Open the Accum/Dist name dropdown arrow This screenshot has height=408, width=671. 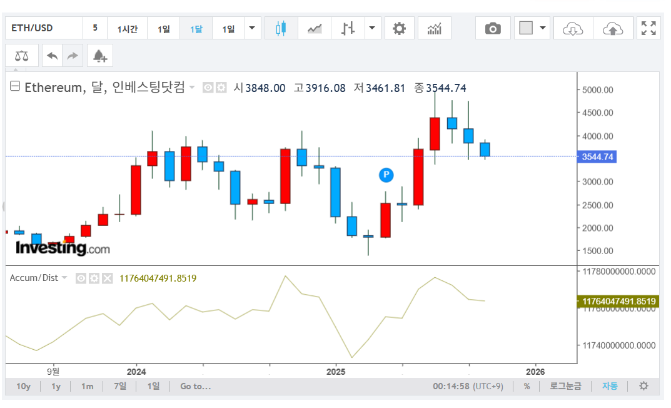tap(64, 278)
